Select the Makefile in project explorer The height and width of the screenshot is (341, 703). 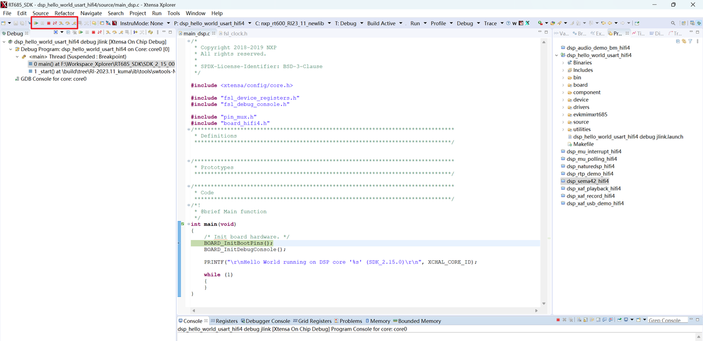(x=583, y=144)
